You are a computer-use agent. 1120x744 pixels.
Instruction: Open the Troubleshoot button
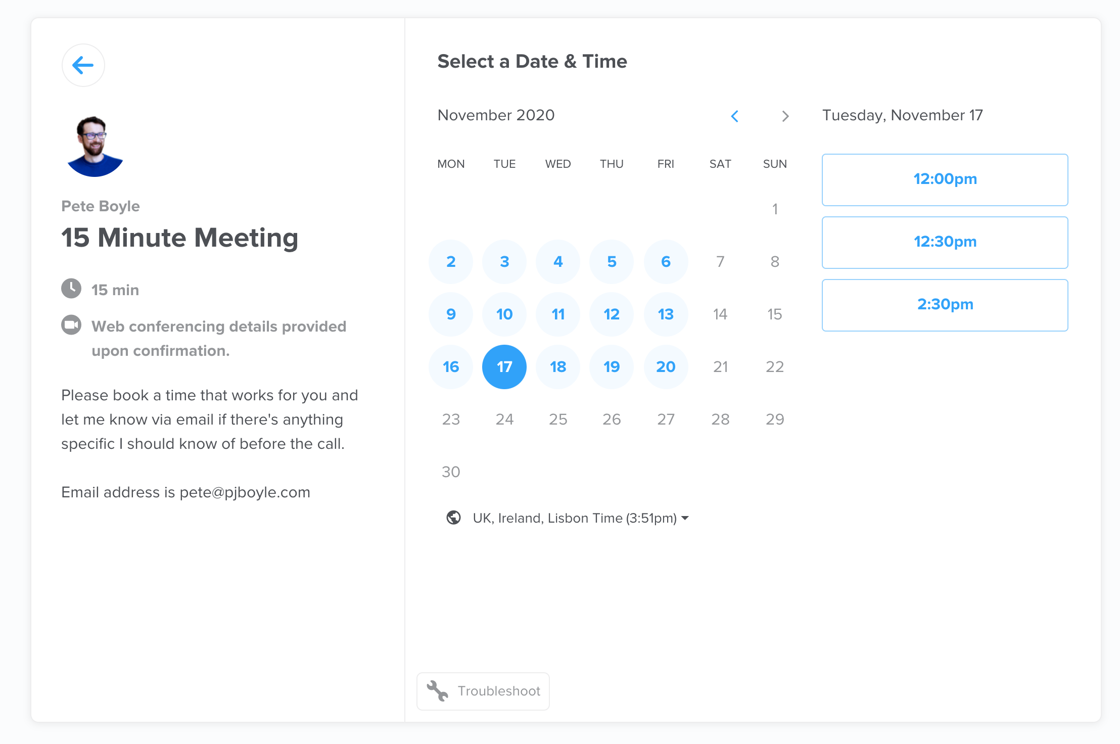coord(483,691)
